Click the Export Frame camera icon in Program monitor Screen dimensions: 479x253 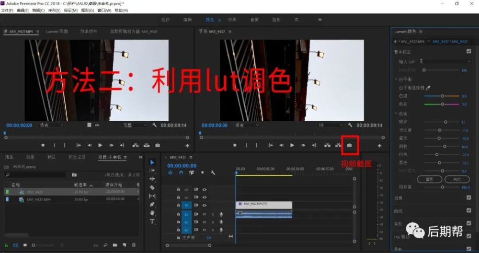(x=350, y=146)
